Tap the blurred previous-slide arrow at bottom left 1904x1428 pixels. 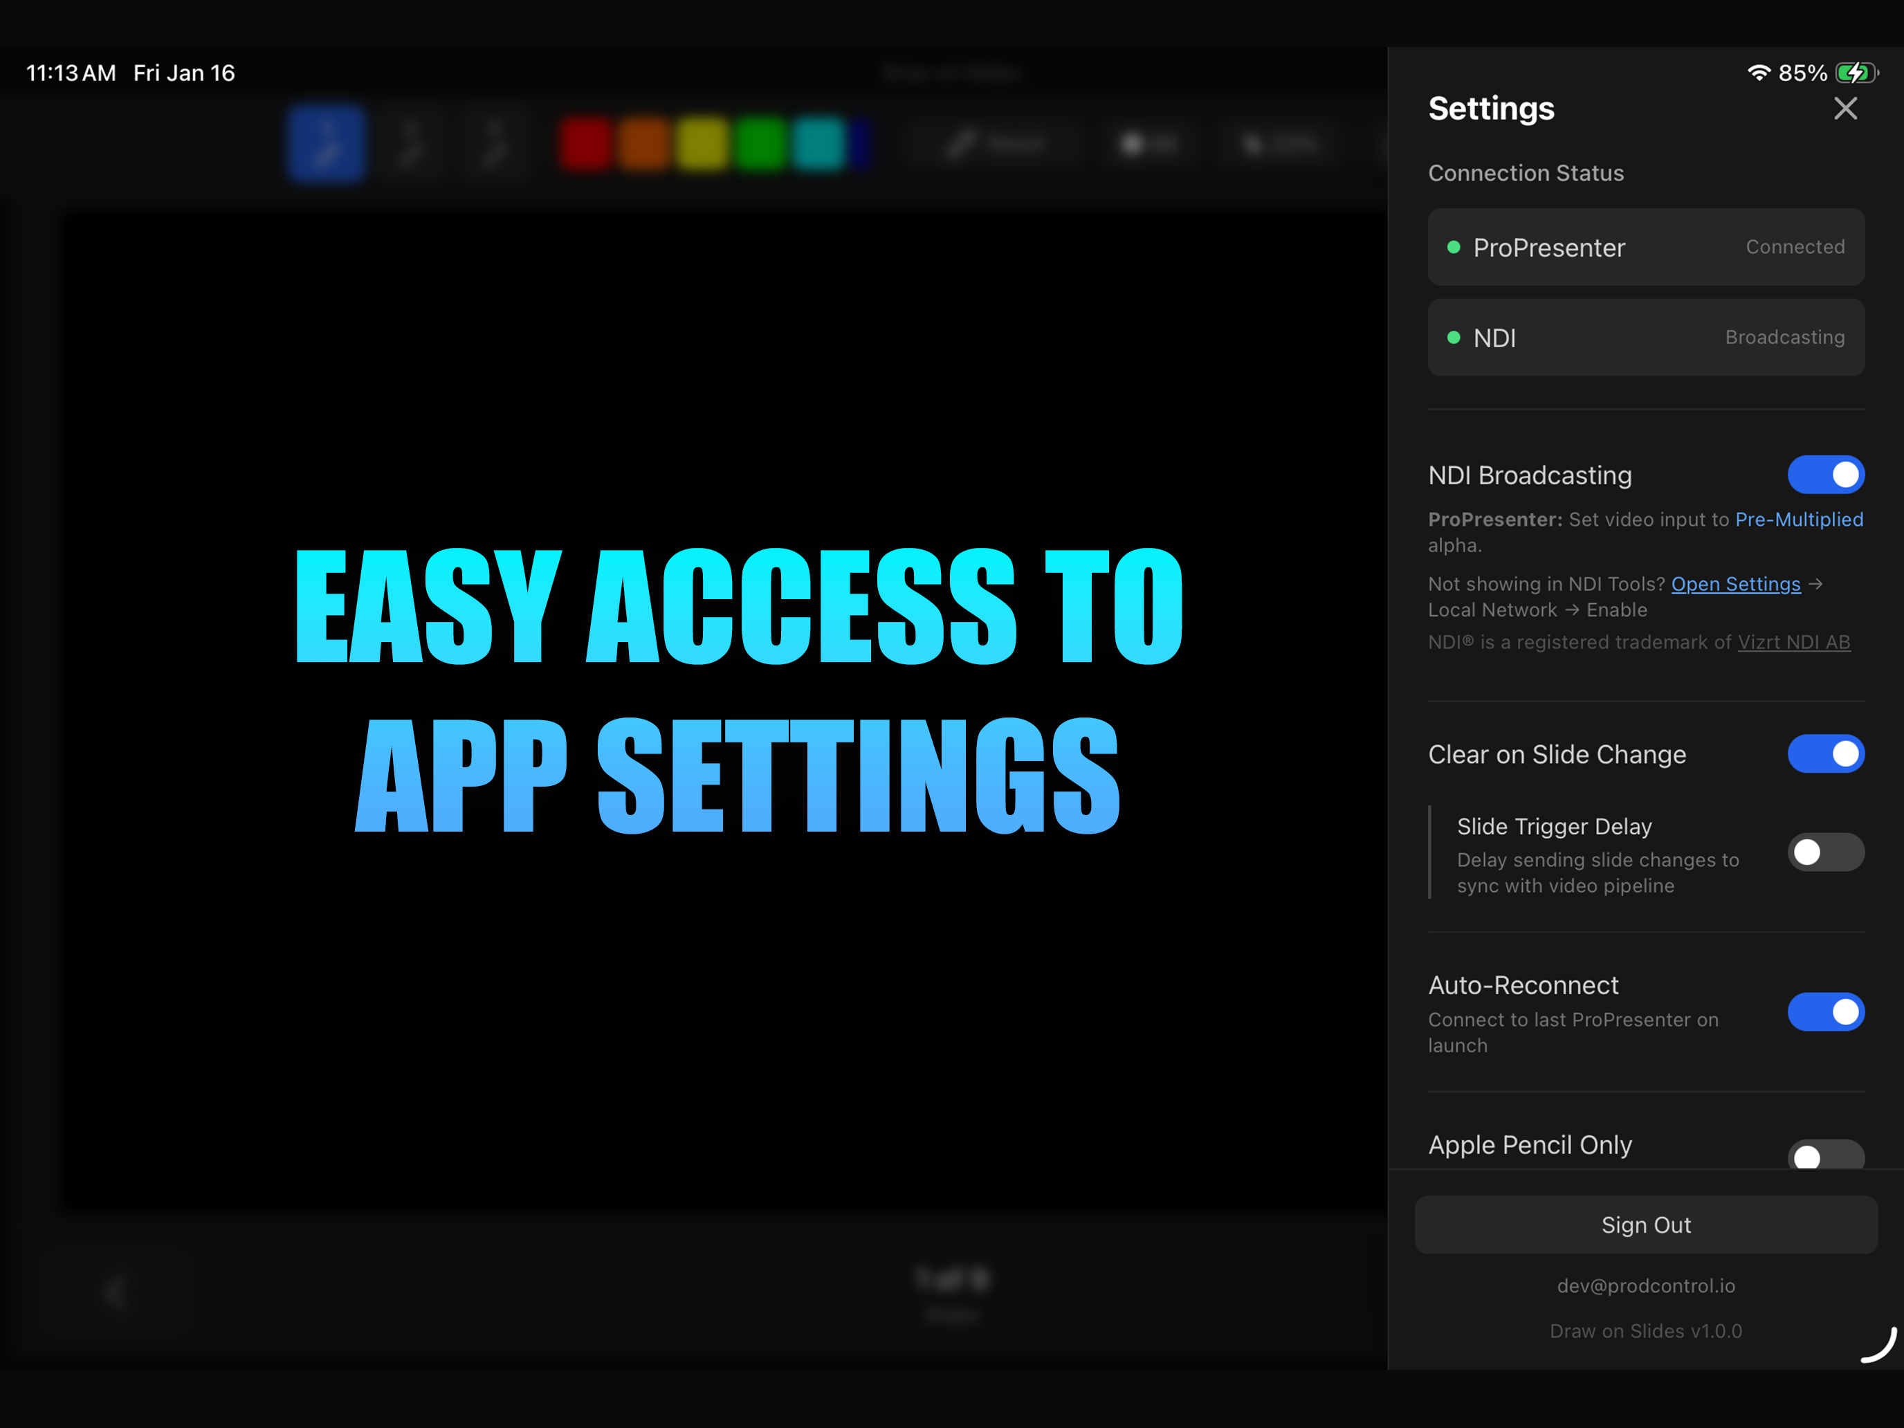(116, 1292)
